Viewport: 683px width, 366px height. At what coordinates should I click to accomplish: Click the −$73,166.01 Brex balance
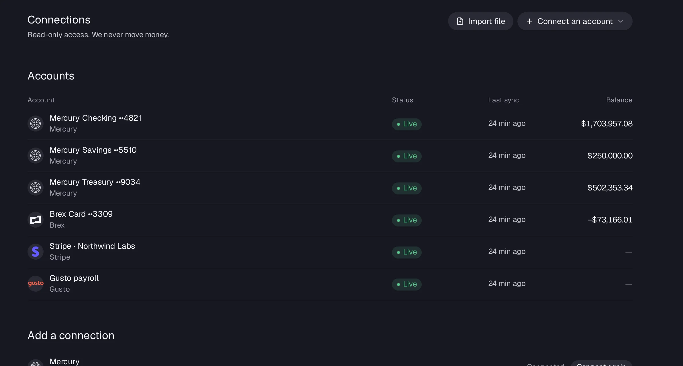[x=610, y=220]
